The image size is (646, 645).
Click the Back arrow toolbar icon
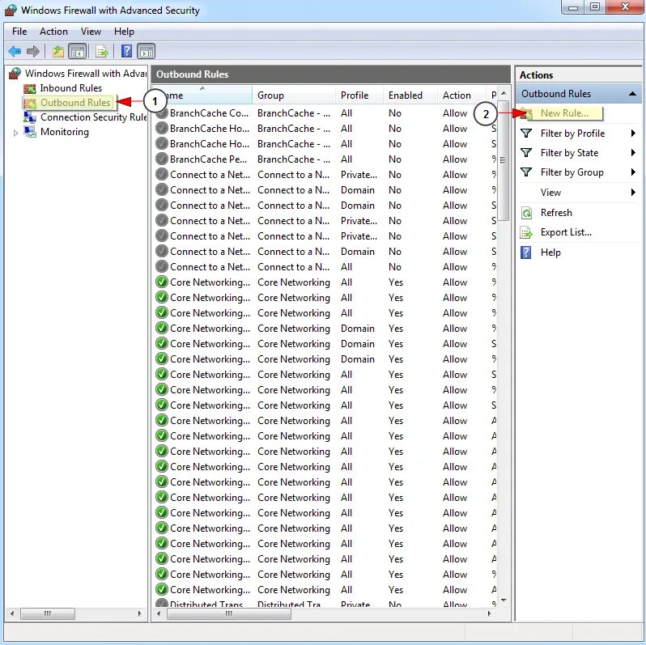(15, 52)
